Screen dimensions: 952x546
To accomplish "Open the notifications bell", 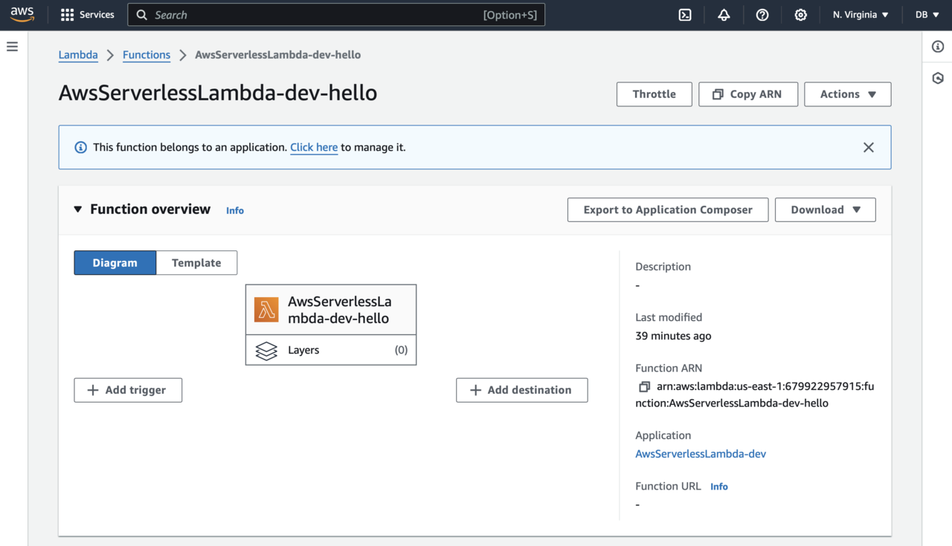I will pos(724,15).
